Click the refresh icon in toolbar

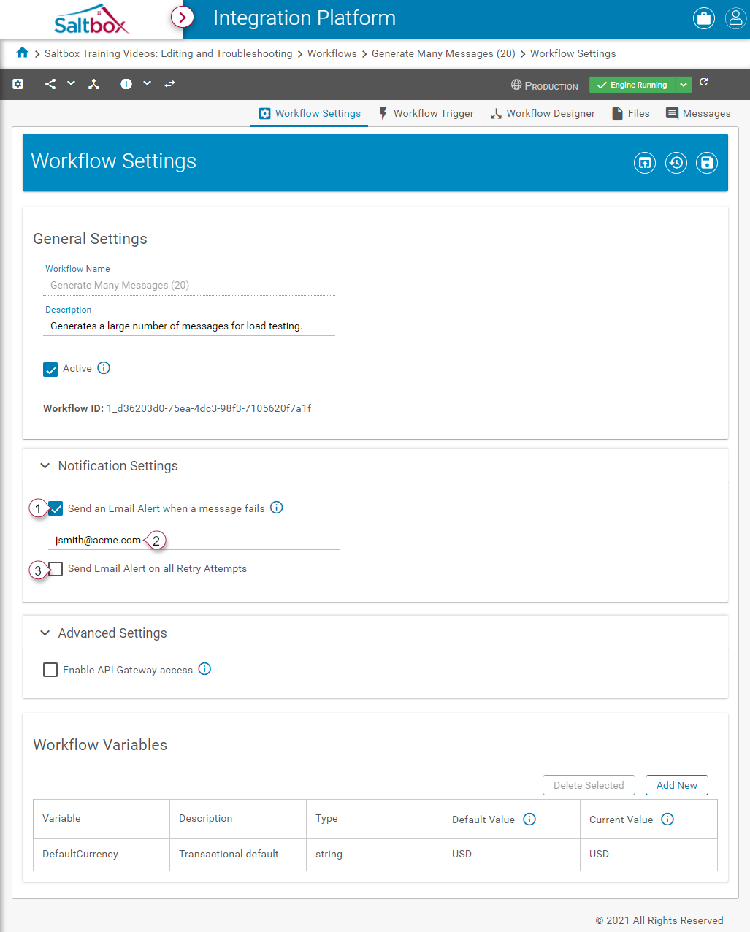point(704,83)
